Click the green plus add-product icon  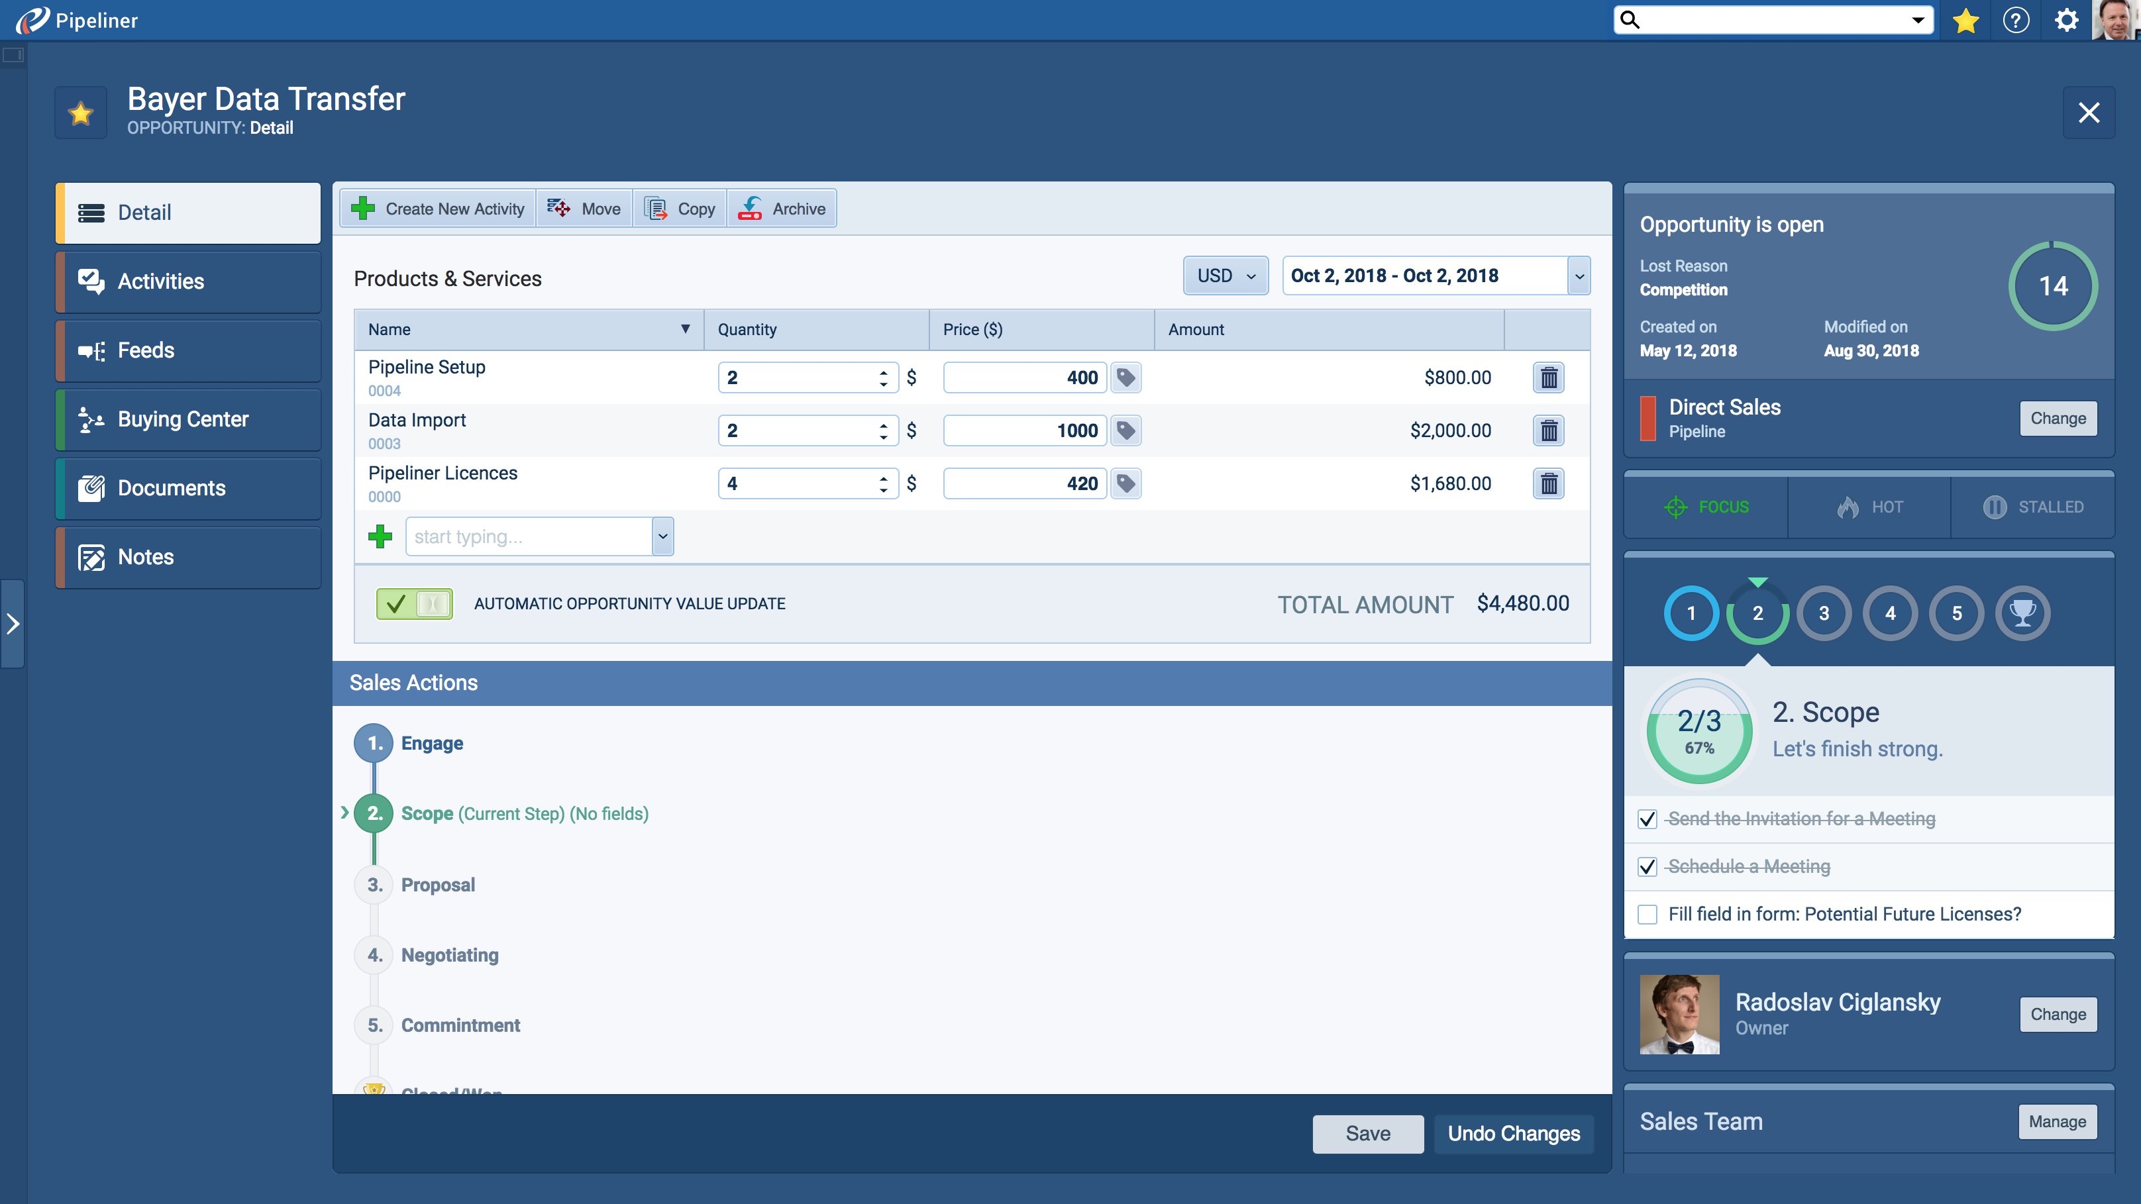pos(380,537)
